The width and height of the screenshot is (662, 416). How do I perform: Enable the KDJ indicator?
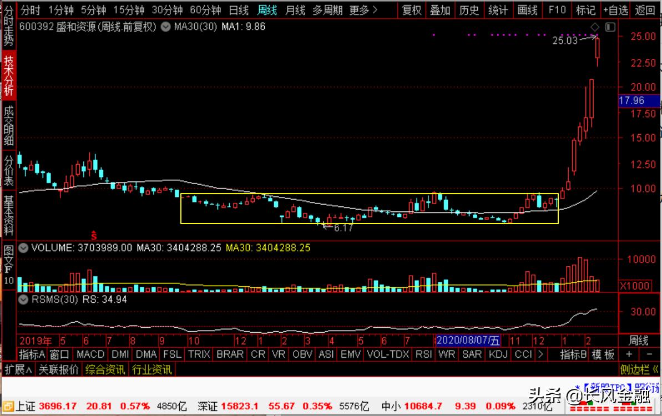(498, 354)
